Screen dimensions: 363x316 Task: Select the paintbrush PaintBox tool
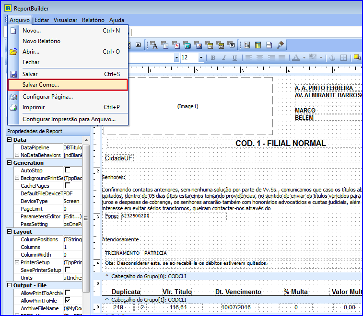click(280, 45)
